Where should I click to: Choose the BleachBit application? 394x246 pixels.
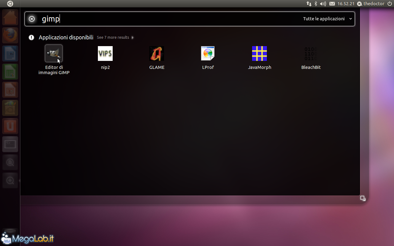(x=311, y=54)
